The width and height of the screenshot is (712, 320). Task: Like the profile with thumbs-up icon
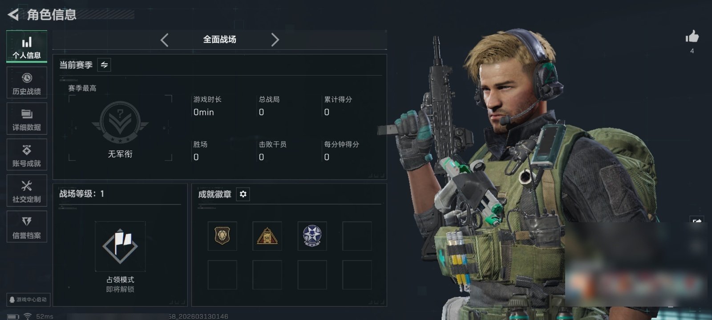click(692, 37)
